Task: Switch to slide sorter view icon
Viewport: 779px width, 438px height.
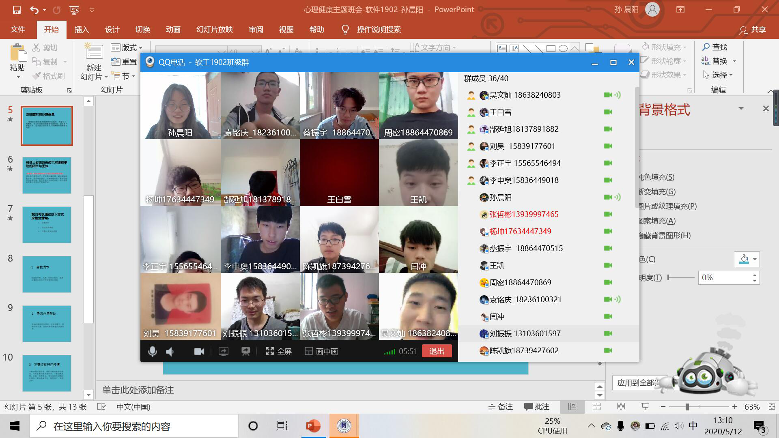Action: (x=597, y=407)
